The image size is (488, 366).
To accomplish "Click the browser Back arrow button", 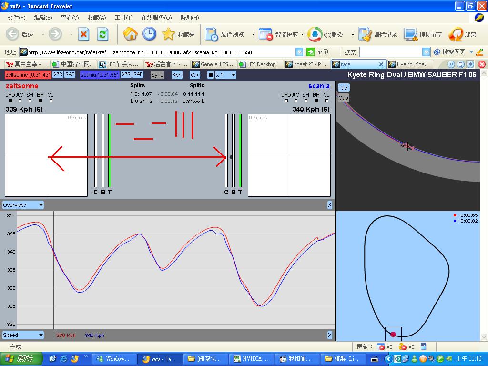I will tap(12, 34).
